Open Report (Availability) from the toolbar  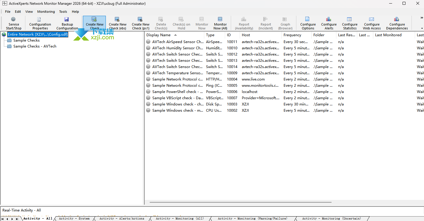244,23
